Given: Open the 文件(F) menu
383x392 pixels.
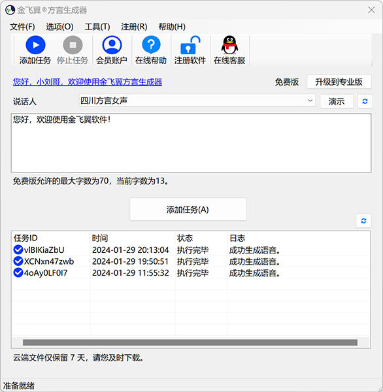Looking at the screenshot, I should pos(22,27).
